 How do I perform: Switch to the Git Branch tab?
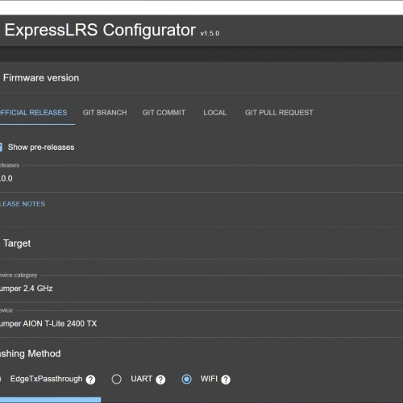(x=105, y=113)
